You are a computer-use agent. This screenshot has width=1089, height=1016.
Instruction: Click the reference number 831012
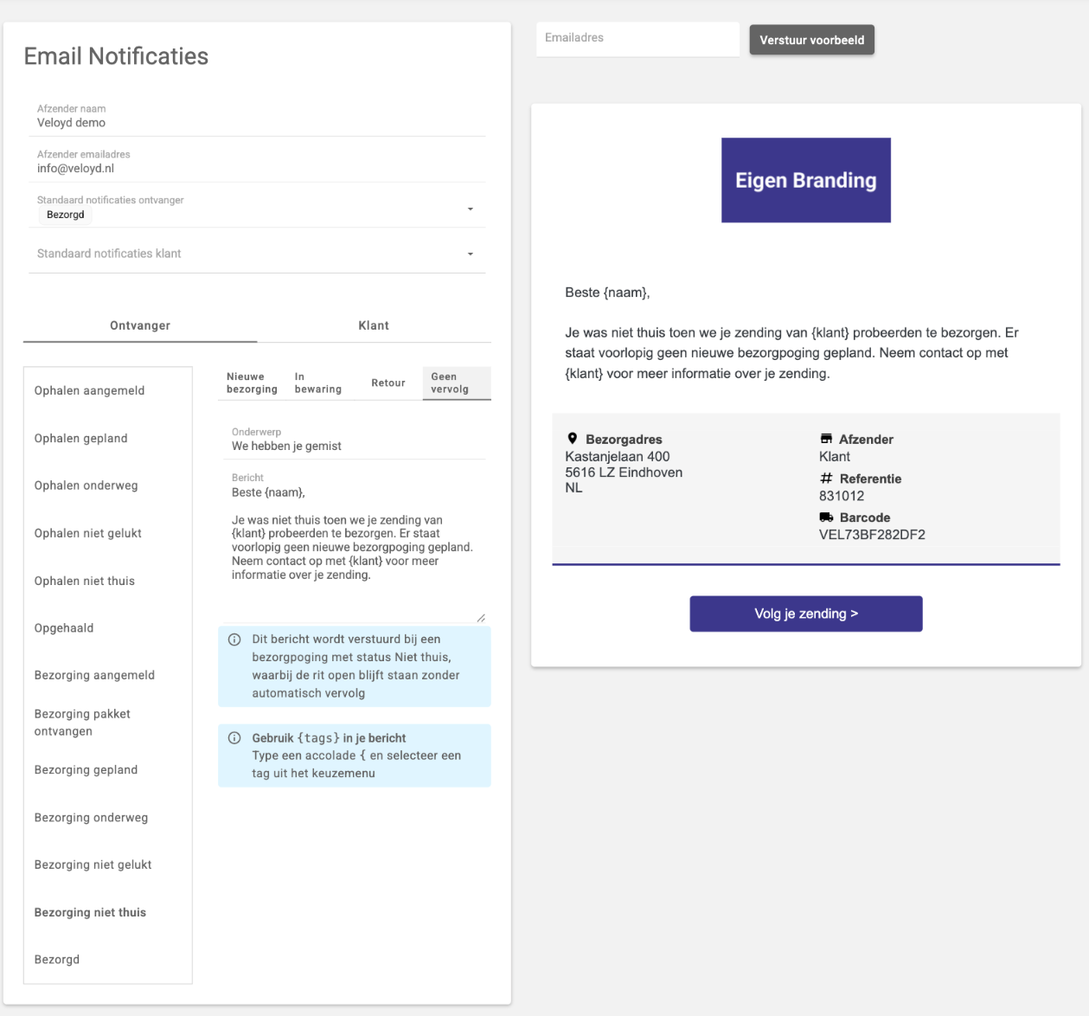[x=842, y=496]
